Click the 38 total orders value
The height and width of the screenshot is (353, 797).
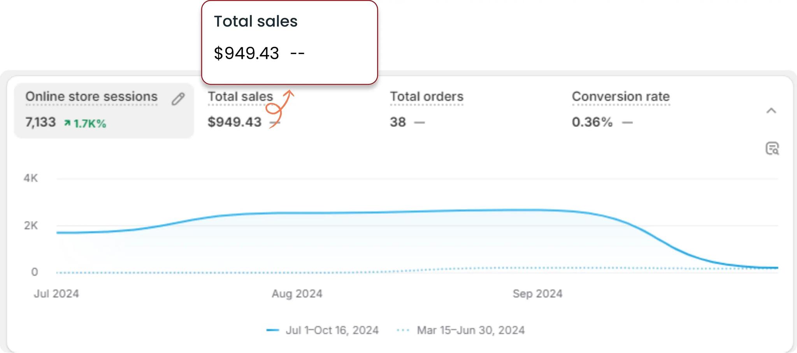coord(398,122)
